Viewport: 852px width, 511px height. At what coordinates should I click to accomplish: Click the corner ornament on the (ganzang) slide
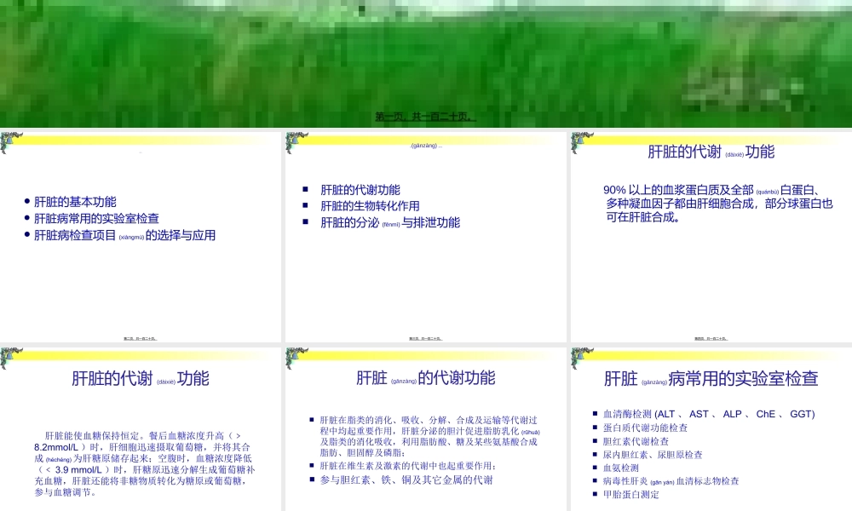tap(294, 141)
